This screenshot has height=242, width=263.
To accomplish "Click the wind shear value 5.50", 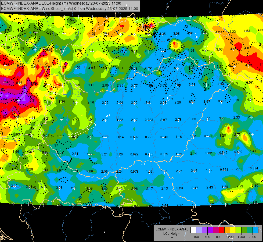I will (50, 33).
